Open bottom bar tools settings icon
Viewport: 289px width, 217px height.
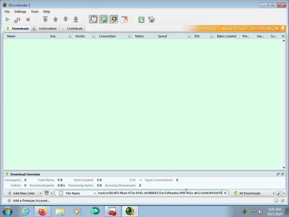[279, 193]
